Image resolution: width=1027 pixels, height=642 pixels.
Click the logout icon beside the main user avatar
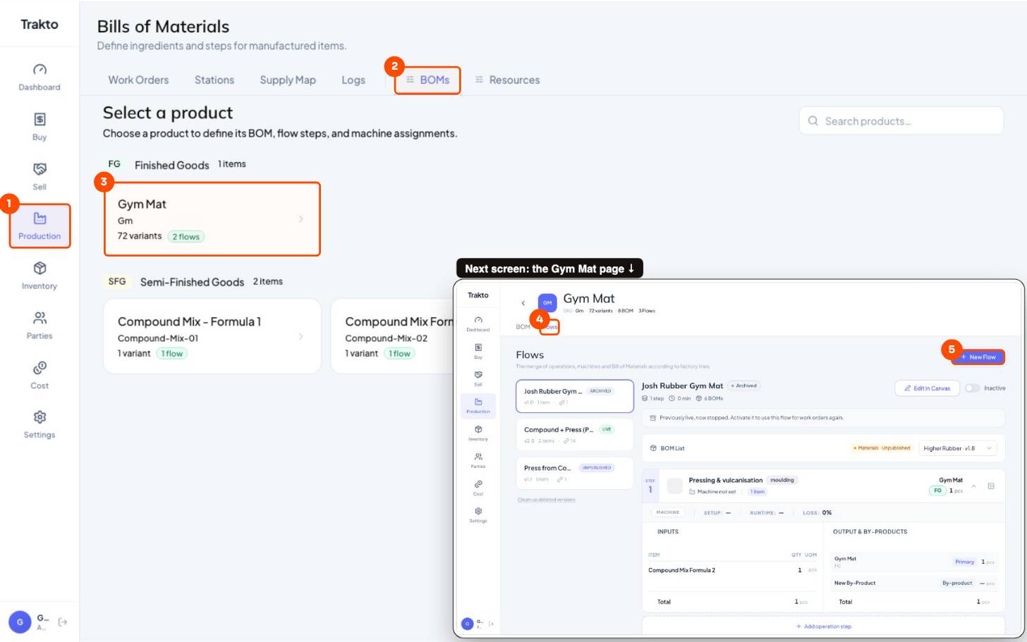[x=63, y=622]
